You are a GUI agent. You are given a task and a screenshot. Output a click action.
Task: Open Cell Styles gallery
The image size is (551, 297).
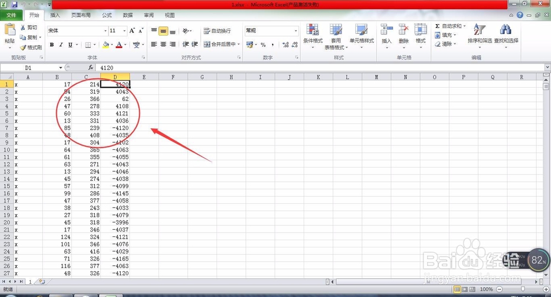361,36
